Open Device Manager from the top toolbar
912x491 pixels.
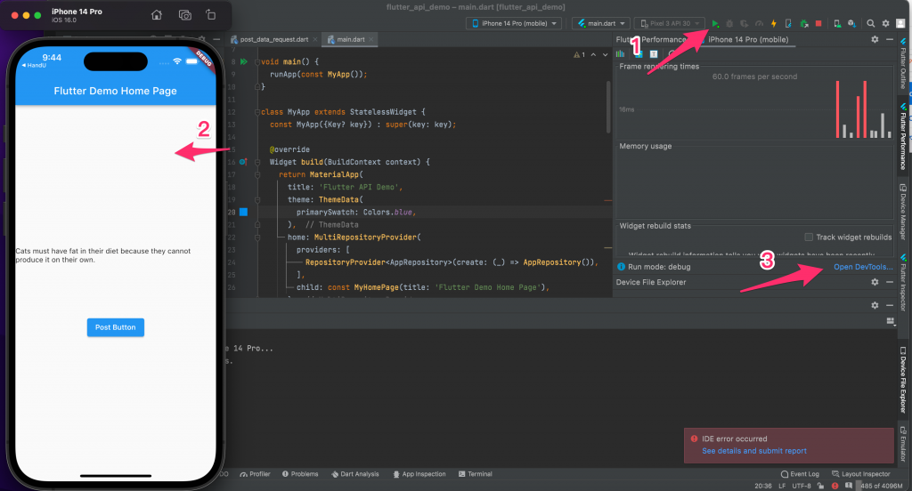coord(837,24)
